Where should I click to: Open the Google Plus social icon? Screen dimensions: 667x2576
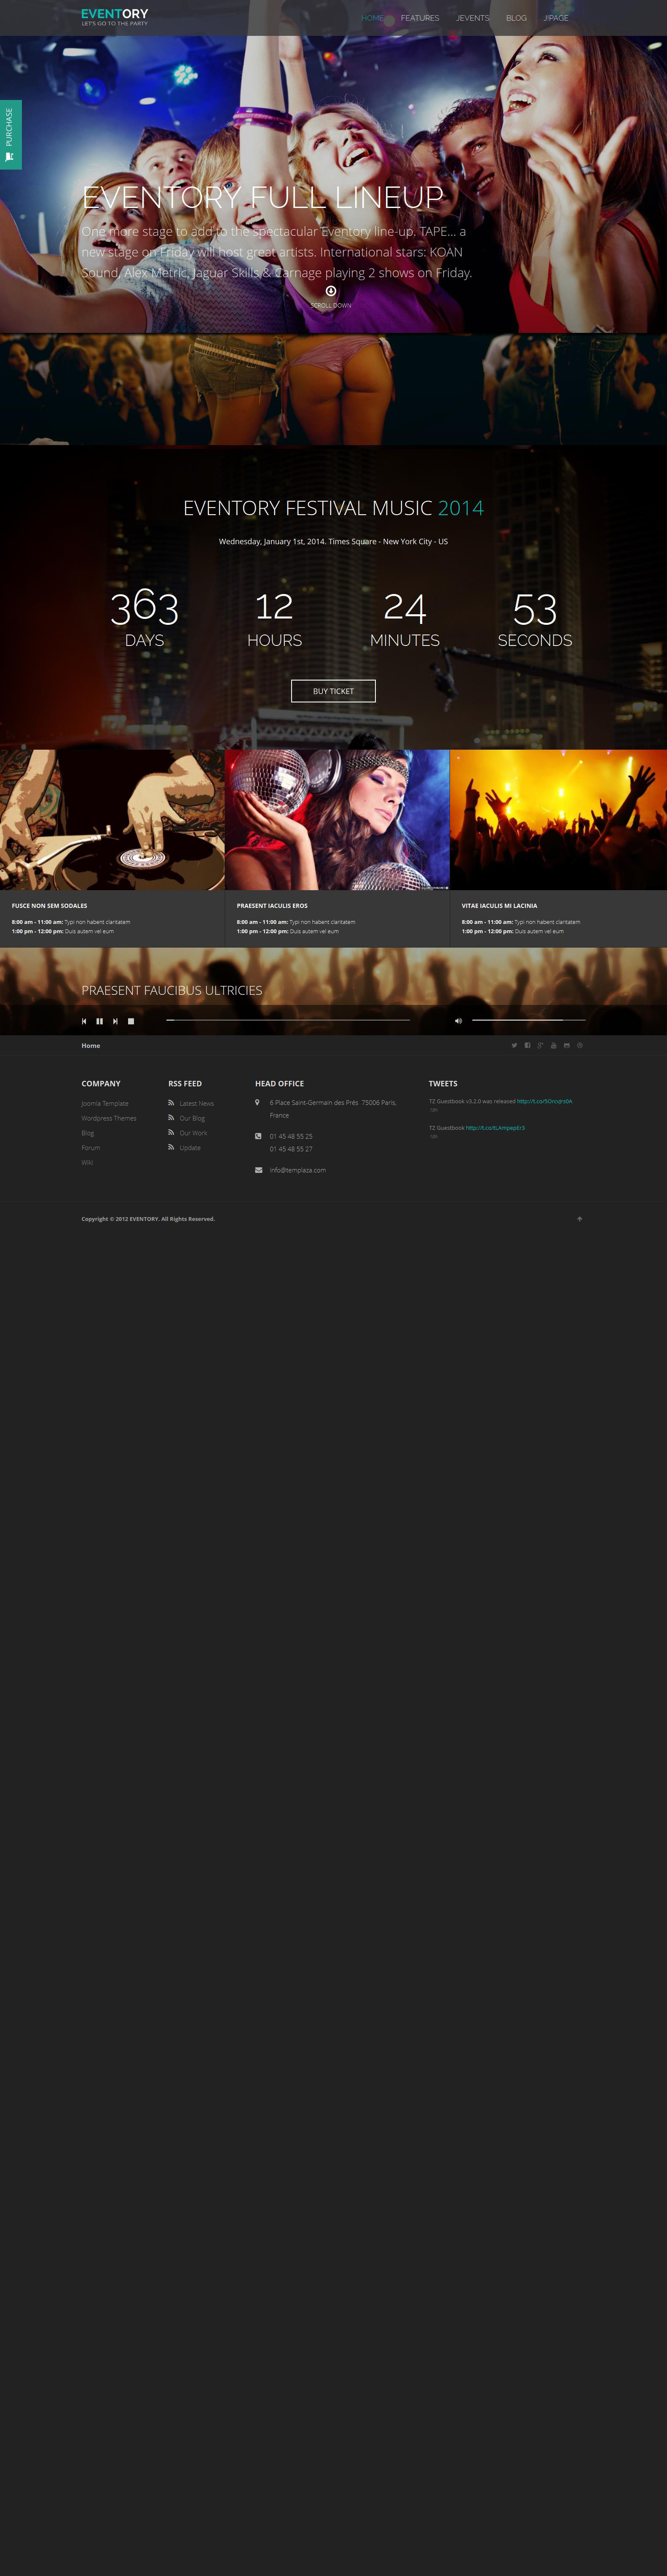pyautogui.click(x=540, y=1045)
